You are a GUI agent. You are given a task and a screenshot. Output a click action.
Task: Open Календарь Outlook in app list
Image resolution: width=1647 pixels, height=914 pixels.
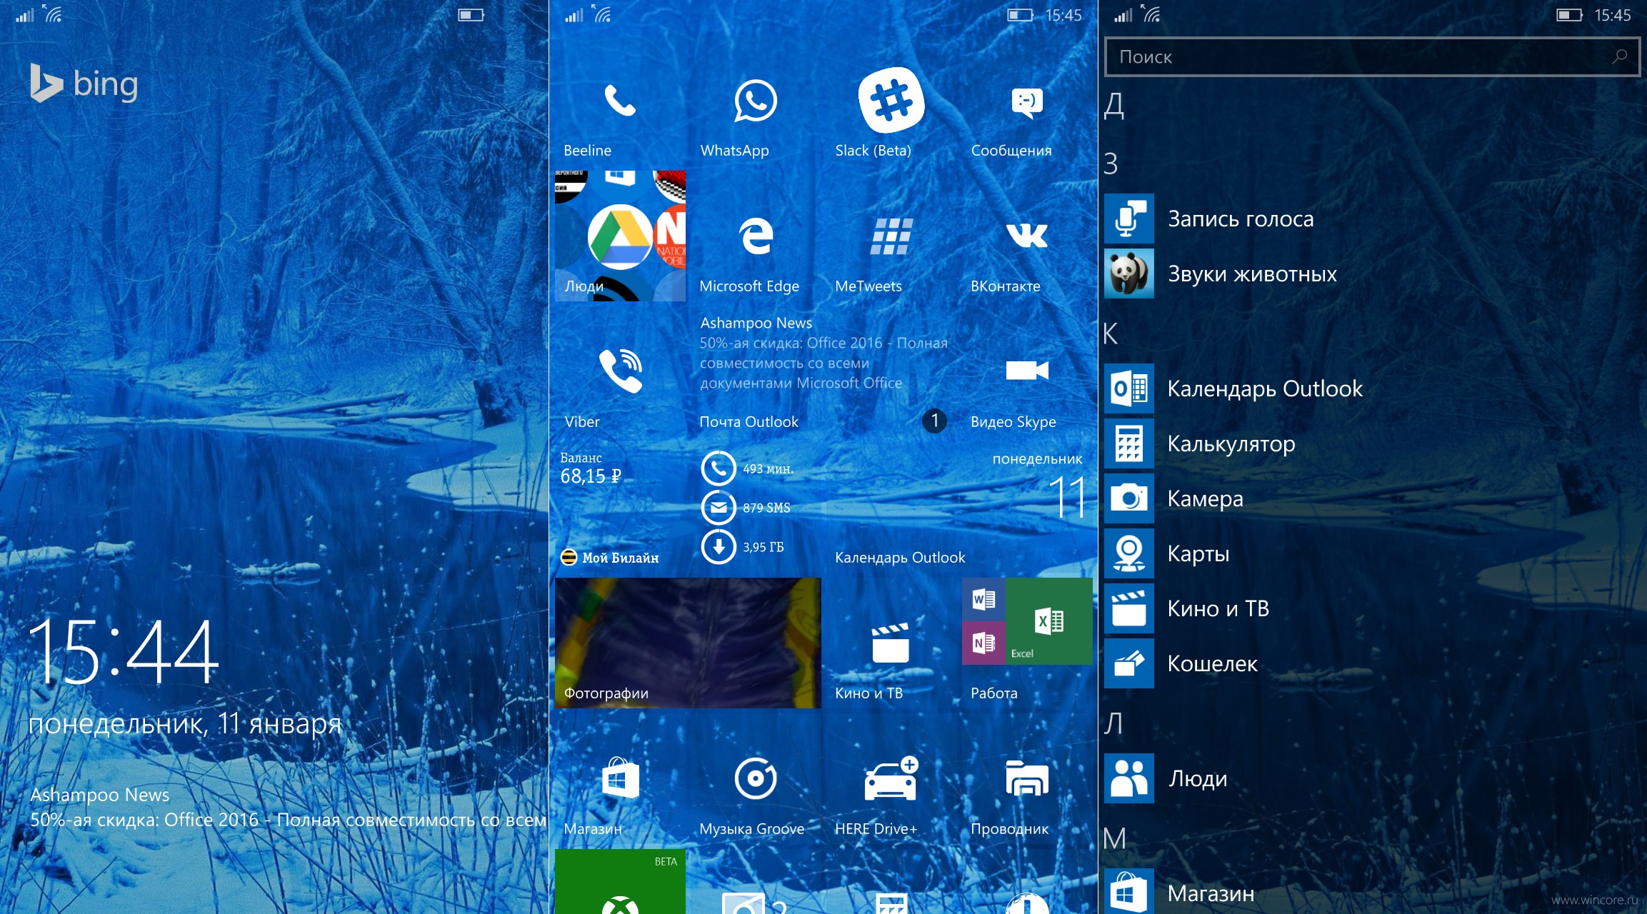1371,388
